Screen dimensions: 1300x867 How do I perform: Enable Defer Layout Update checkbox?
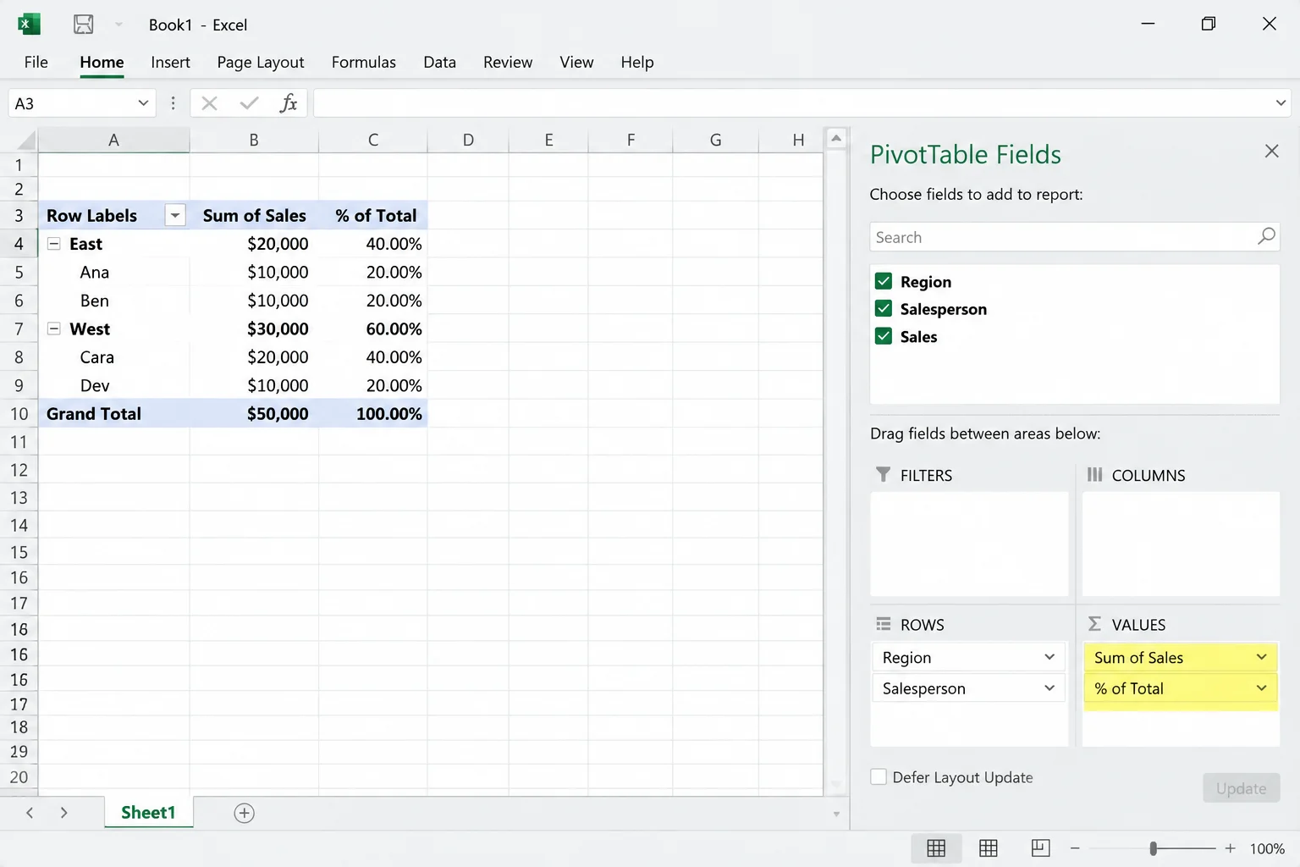pos(879,776)
